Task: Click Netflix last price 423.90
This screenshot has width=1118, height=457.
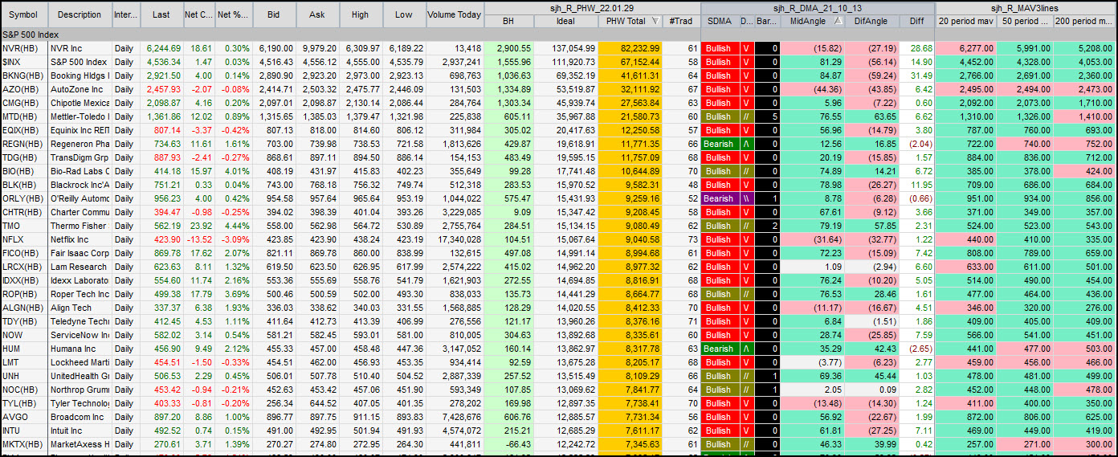Action: (x=161, y=240)
